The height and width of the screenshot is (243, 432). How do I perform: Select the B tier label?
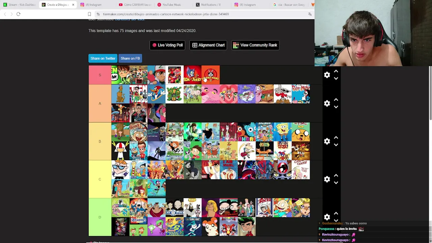coord(100,141)
